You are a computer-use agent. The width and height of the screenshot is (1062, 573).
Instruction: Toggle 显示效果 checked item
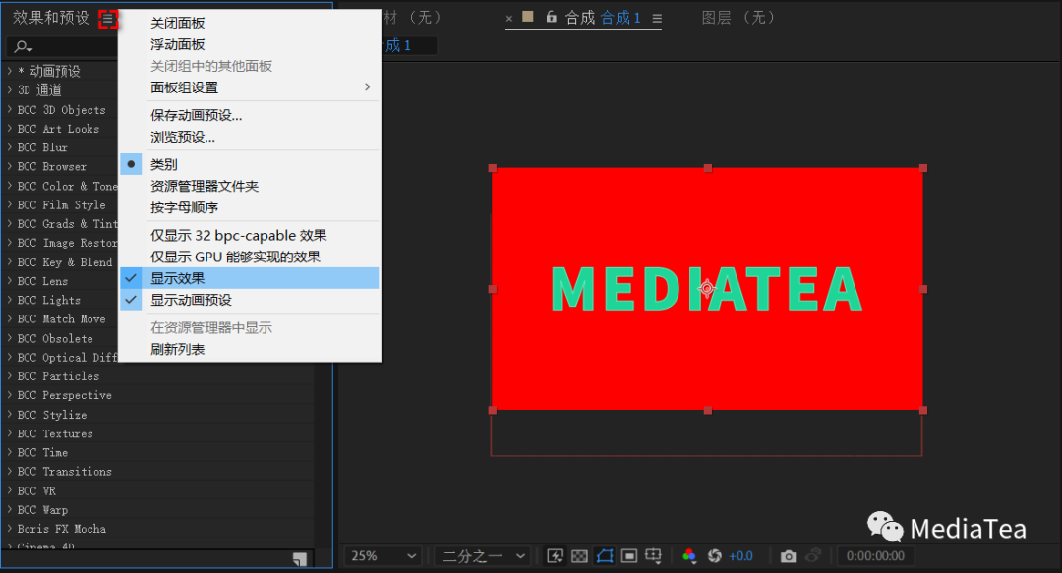(x=249, y=278)
